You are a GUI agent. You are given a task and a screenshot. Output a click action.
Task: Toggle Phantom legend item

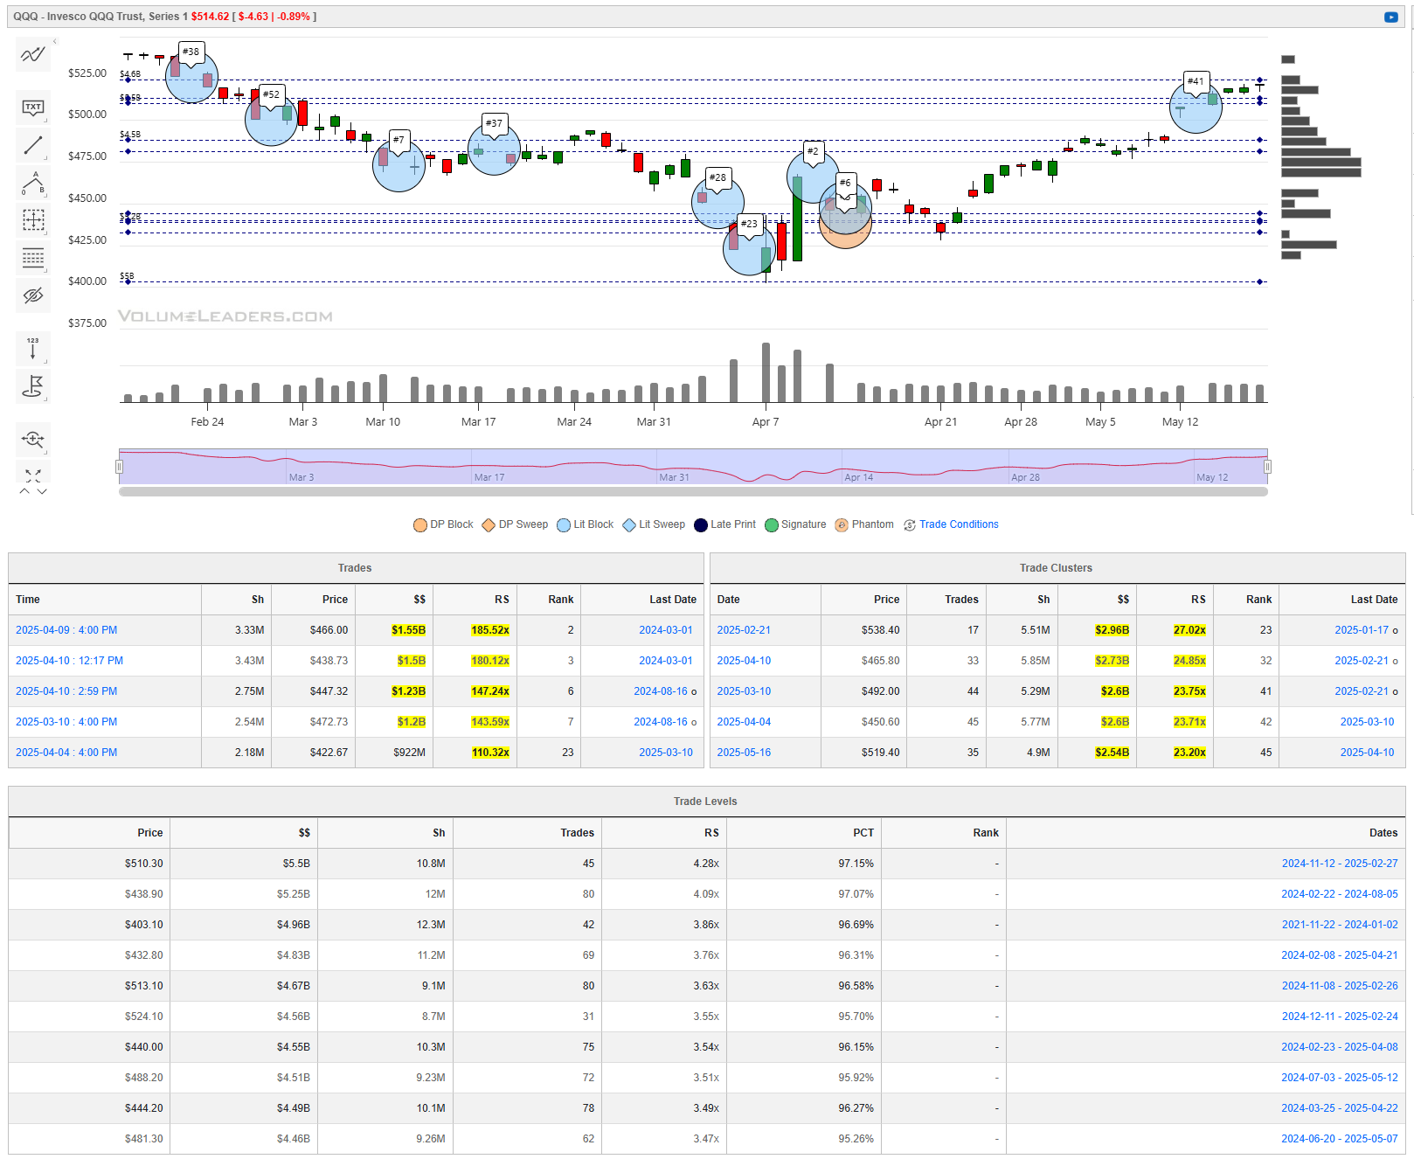click(864, 524)
